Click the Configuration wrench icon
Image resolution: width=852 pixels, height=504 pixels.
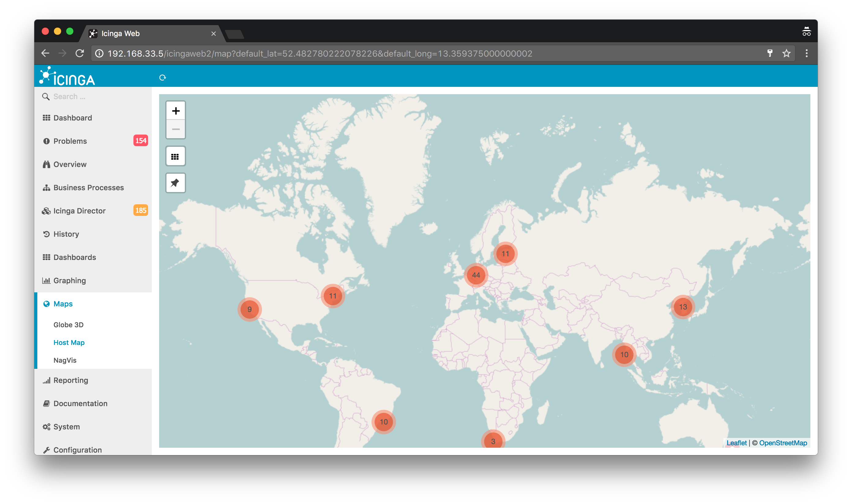[x=46, y=450]
